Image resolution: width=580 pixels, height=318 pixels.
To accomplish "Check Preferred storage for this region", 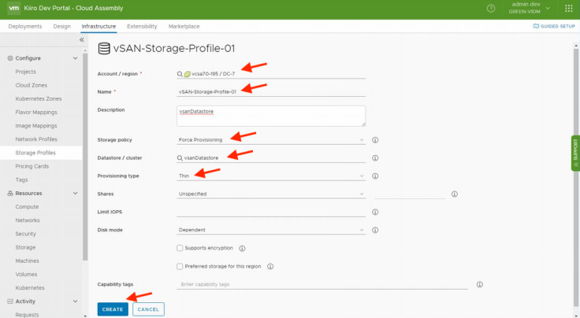I will tap(180, 266).
